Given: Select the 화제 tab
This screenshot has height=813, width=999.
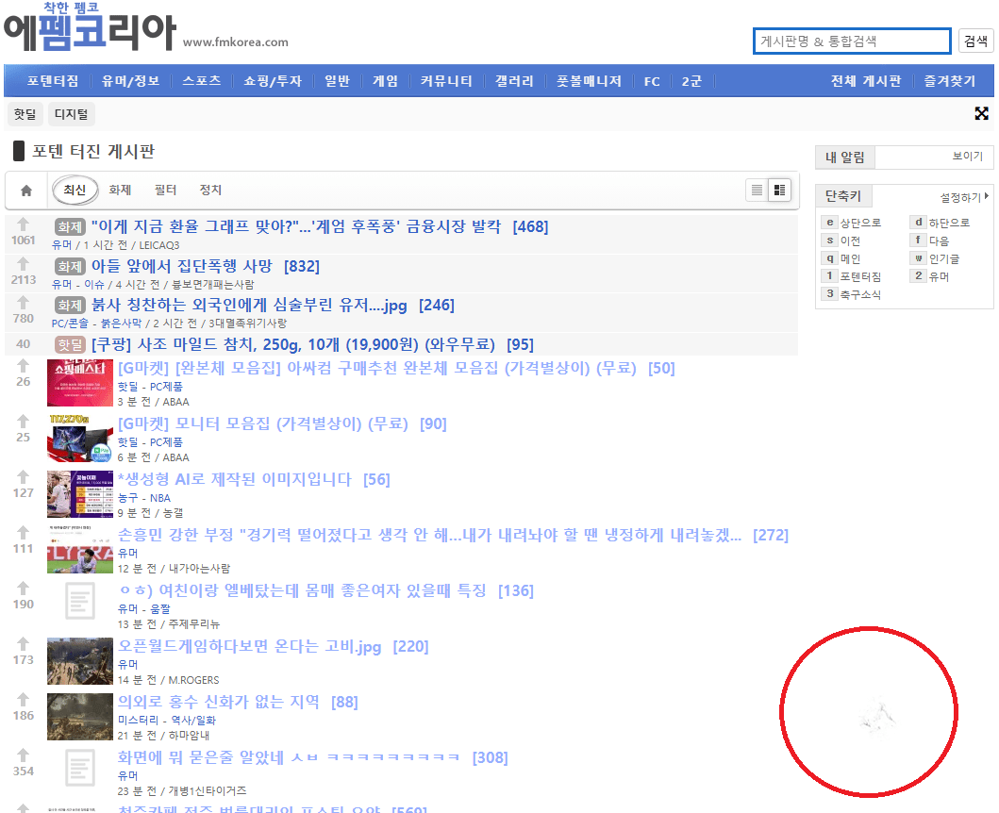Looking at the screenshot, I should [x=120, y=191].
